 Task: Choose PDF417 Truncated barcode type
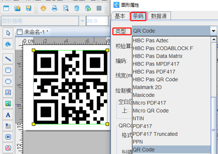171,134
